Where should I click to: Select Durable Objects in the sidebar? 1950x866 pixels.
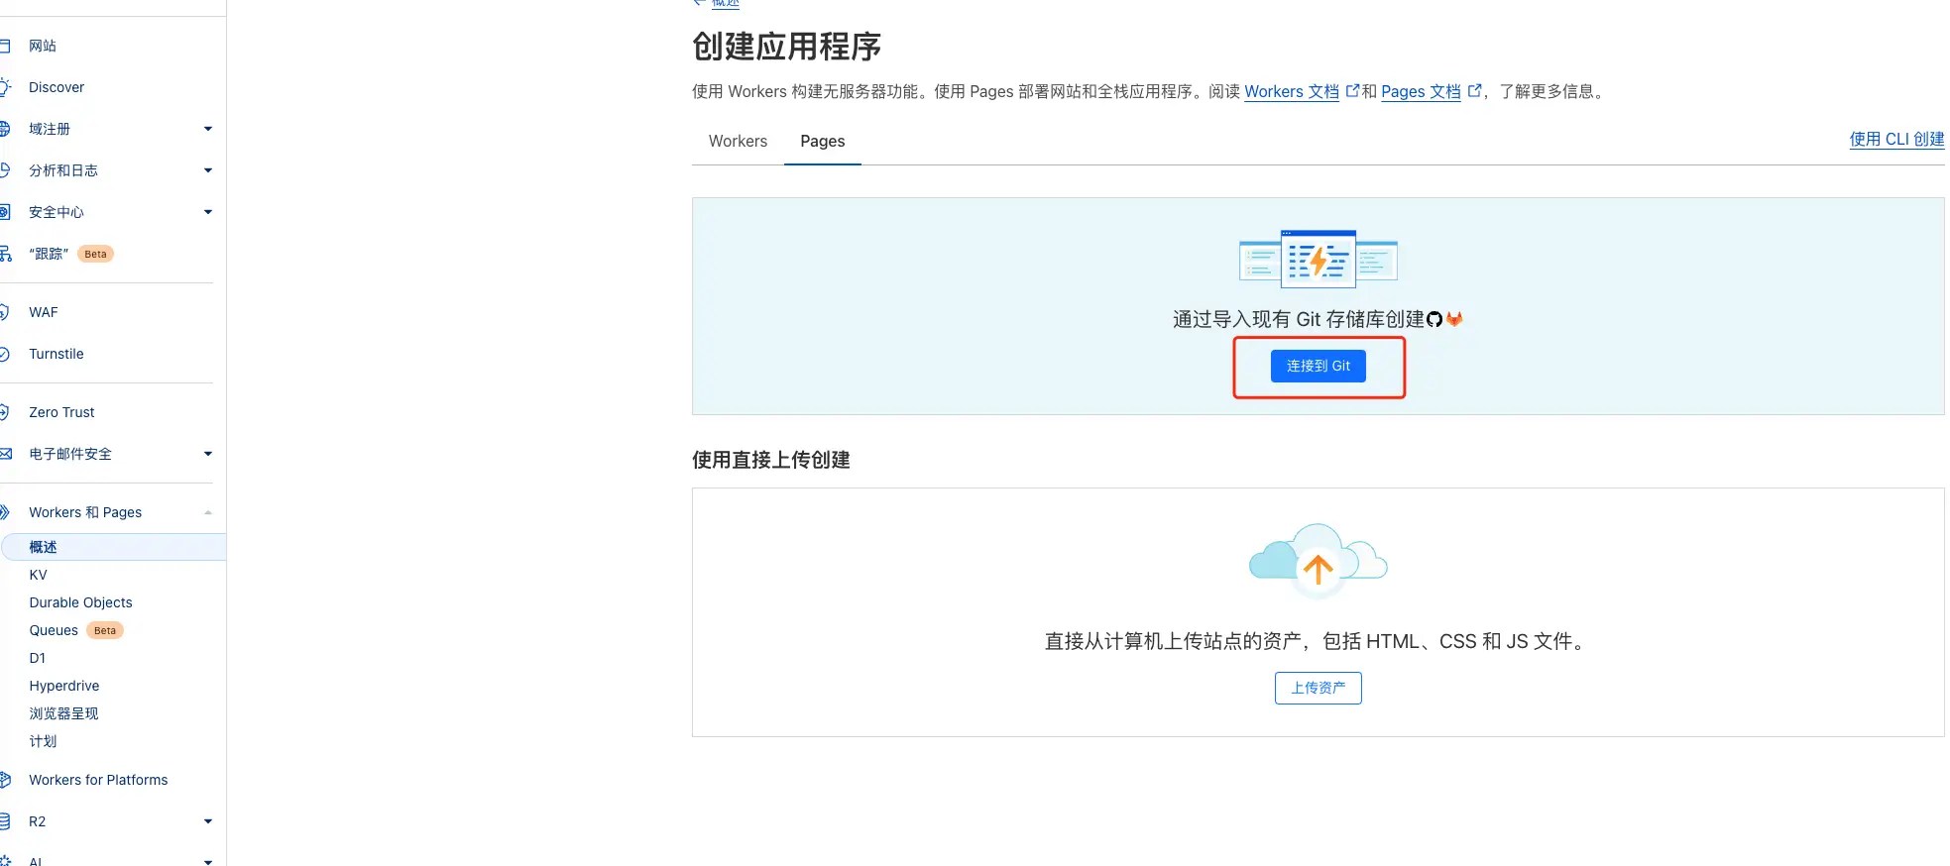click(80, 602)
